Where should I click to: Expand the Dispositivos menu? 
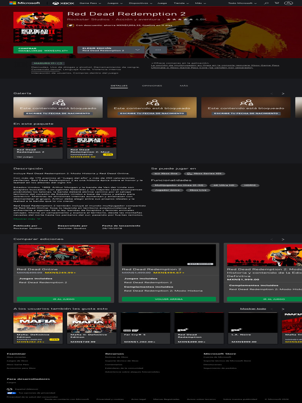tap(140, 3)
